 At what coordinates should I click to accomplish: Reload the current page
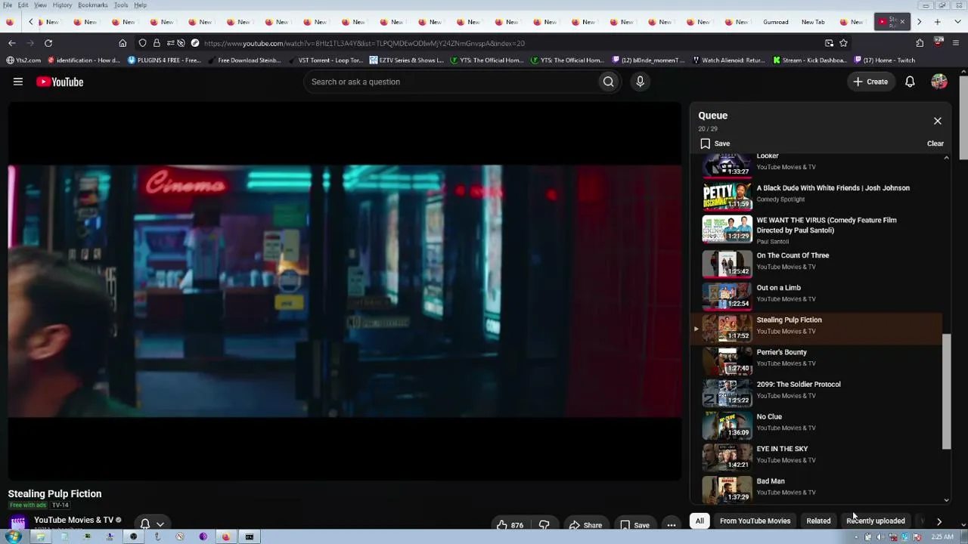[x=48, y=43]
